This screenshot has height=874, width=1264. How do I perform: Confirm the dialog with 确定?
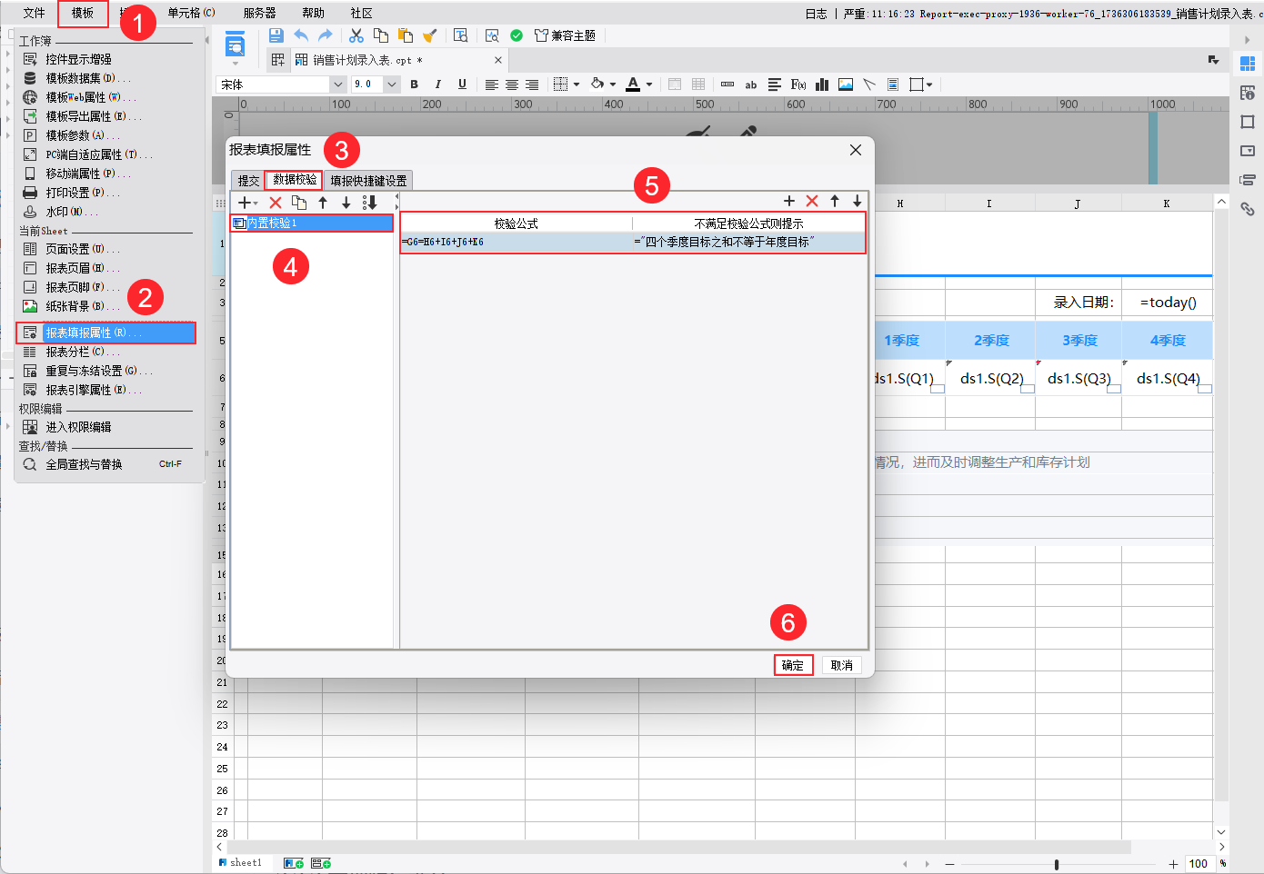[793, 665]
